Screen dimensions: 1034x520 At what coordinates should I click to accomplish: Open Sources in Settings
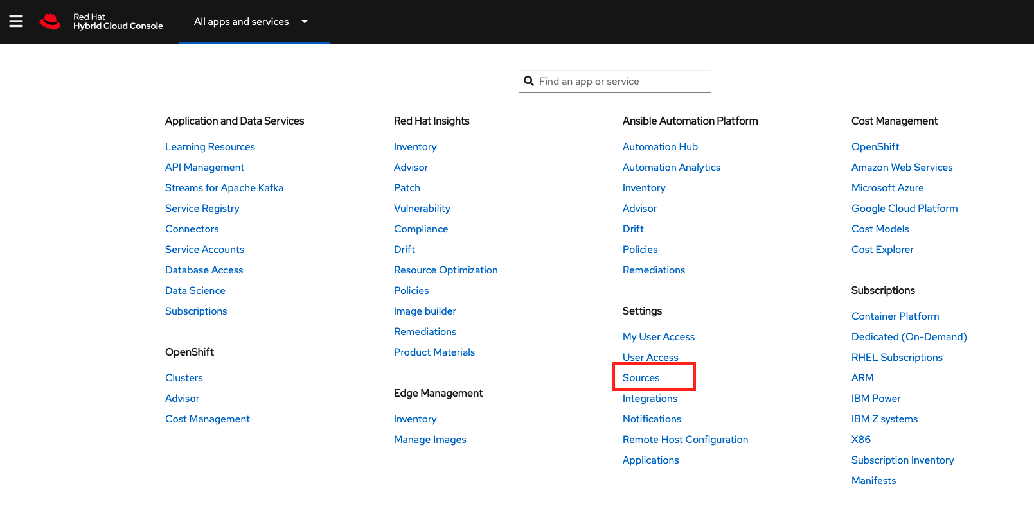tap(641, 378)
